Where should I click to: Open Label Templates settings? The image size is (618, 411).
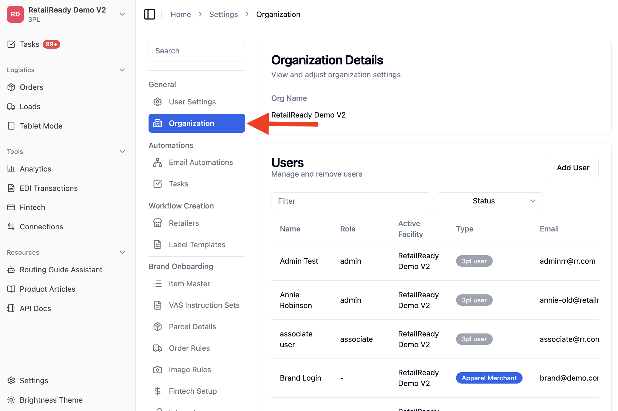pyautogui.click(x=197, y=245)
